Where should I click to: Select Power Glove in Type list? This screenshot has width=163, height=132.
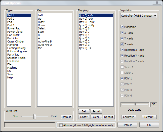[19, 32]
